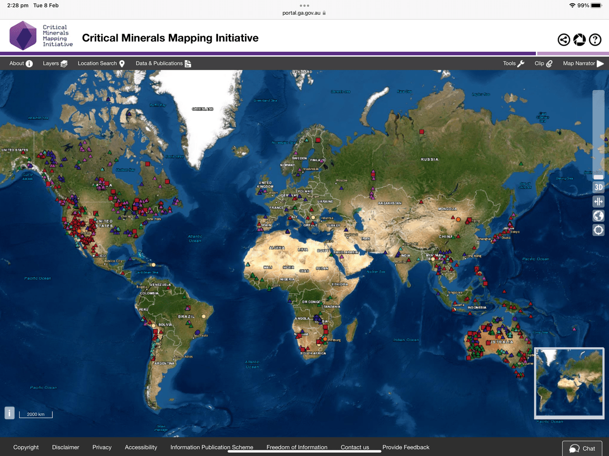The image size is (609, 456).
Task: Toggle the Layers panel open
Action: (x=54, y=63)
